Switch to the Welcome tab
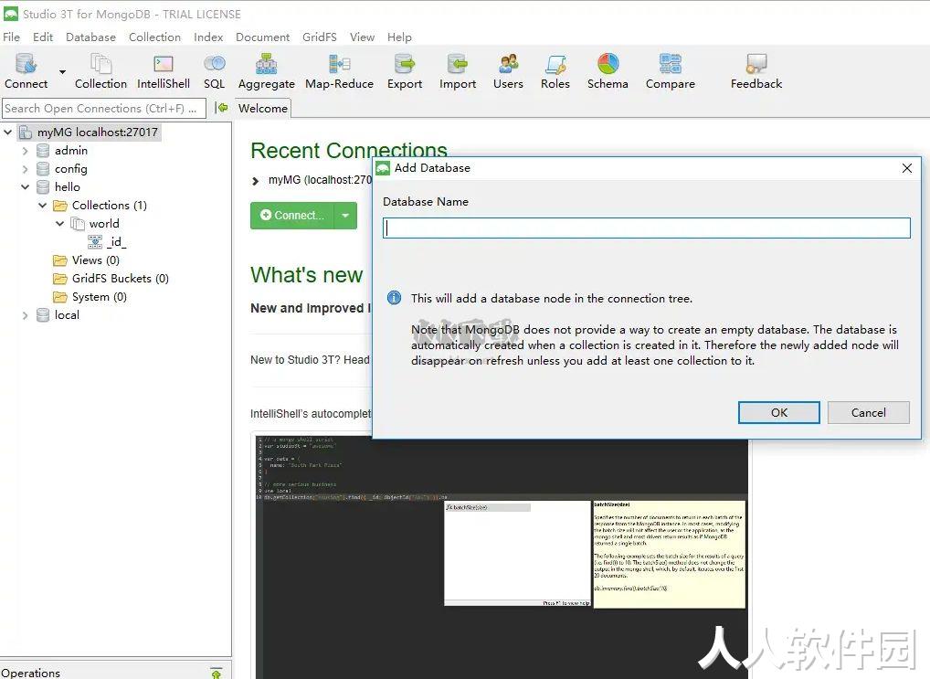 (263, 108)
